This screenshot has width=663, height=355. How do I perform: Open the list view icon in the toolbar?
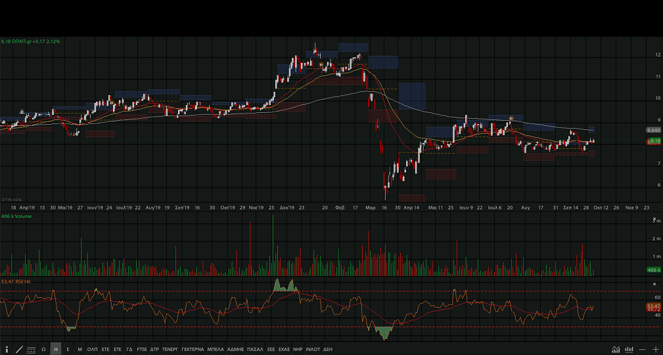click(31, 350)
